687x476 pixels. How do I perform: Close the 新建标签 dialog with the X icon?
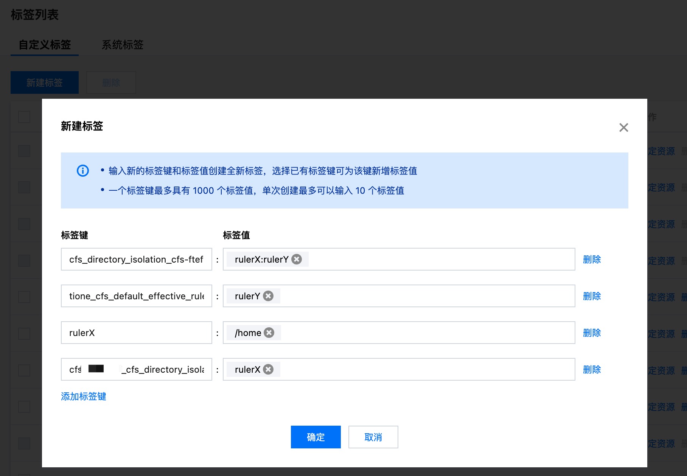623,128
